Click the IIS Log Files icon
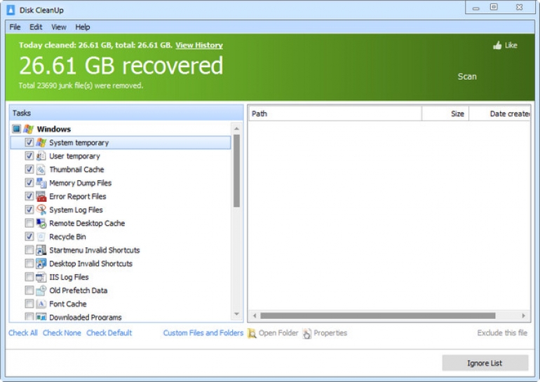Screen dimensions: 540x382 pos(41,277)
